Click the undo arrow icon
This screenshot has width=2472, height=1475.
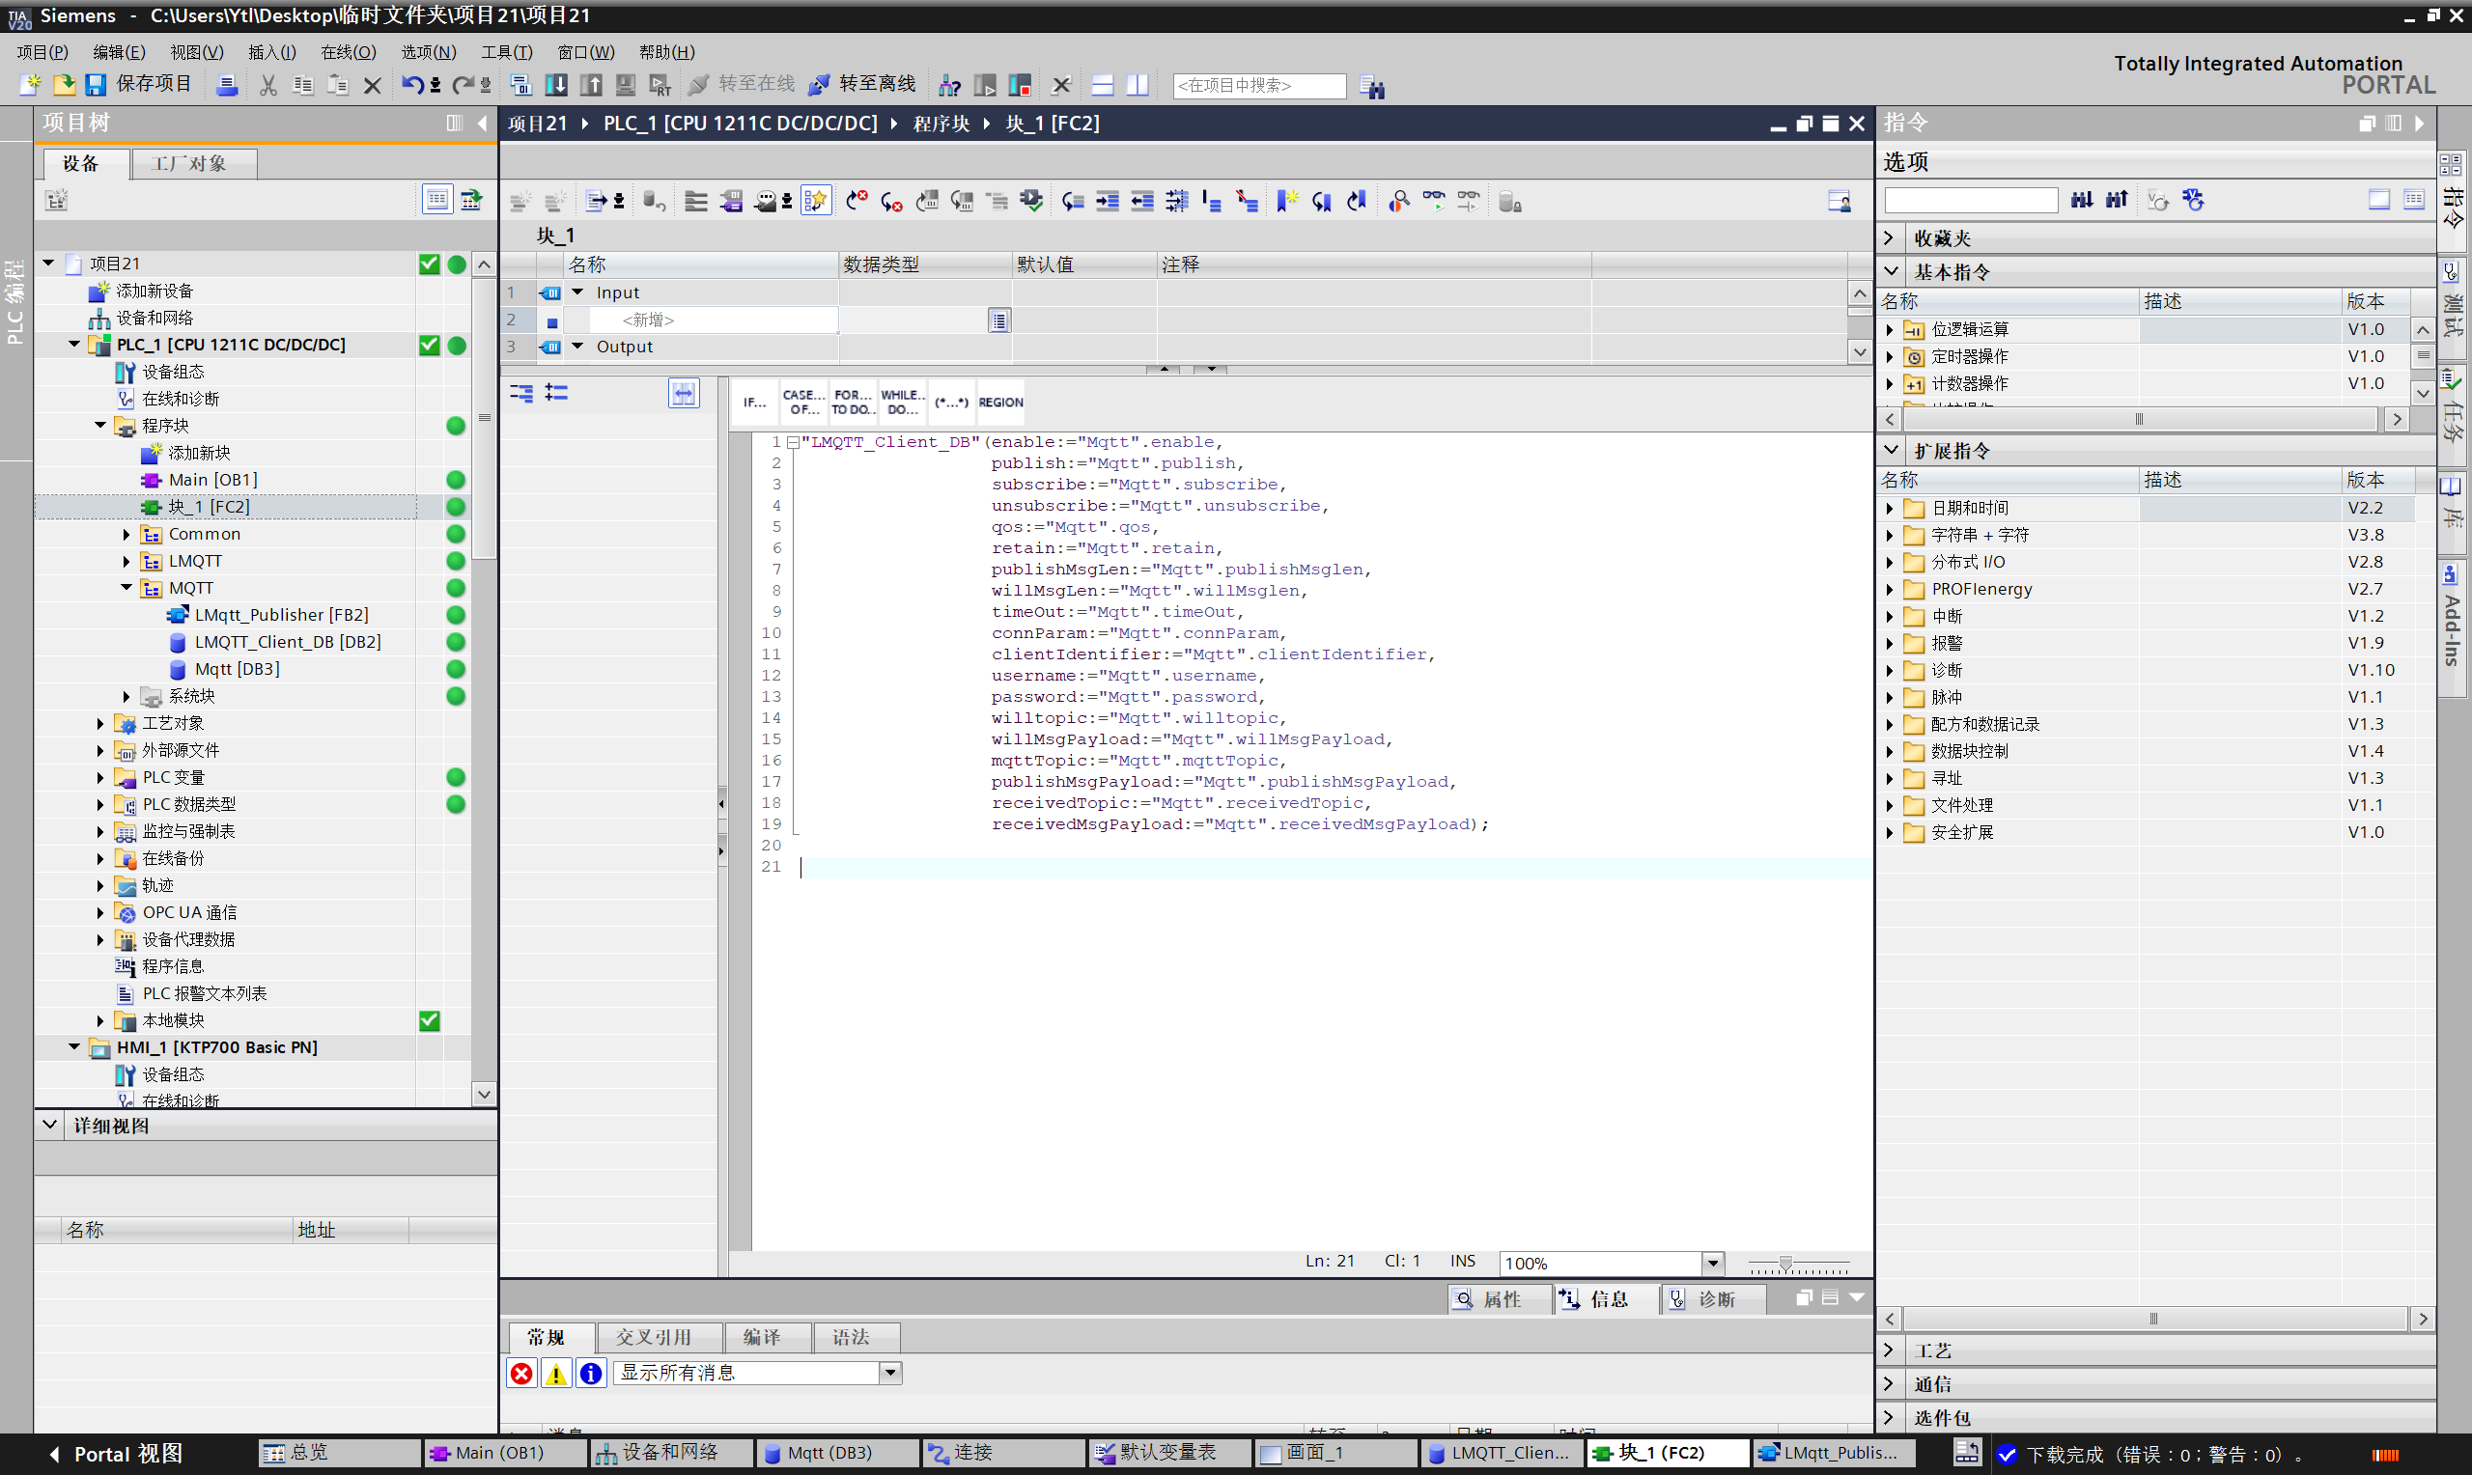411,86
